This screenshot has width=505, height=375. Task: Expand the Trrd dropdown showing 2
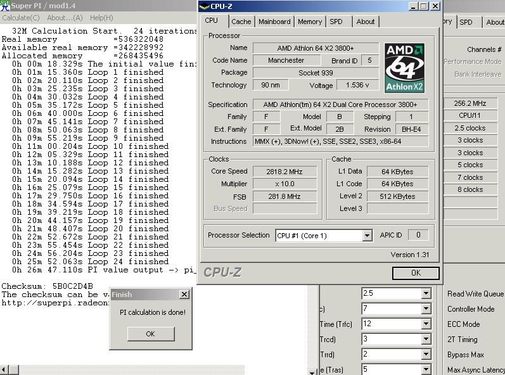pyautogui.click(x=426, y=354)
